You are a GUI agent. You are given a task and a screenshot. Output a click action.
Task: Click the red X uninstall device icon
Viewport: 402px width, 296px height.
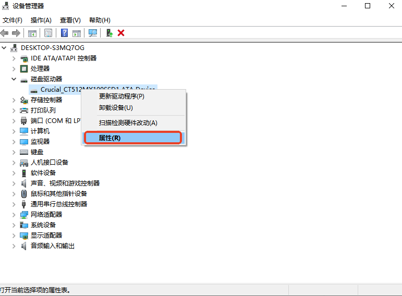pyautogui.click(x=121, y=33)
